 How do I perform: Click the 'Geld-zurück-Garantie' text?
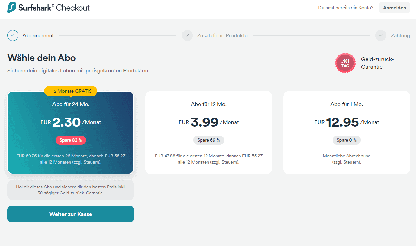point(377,63)
